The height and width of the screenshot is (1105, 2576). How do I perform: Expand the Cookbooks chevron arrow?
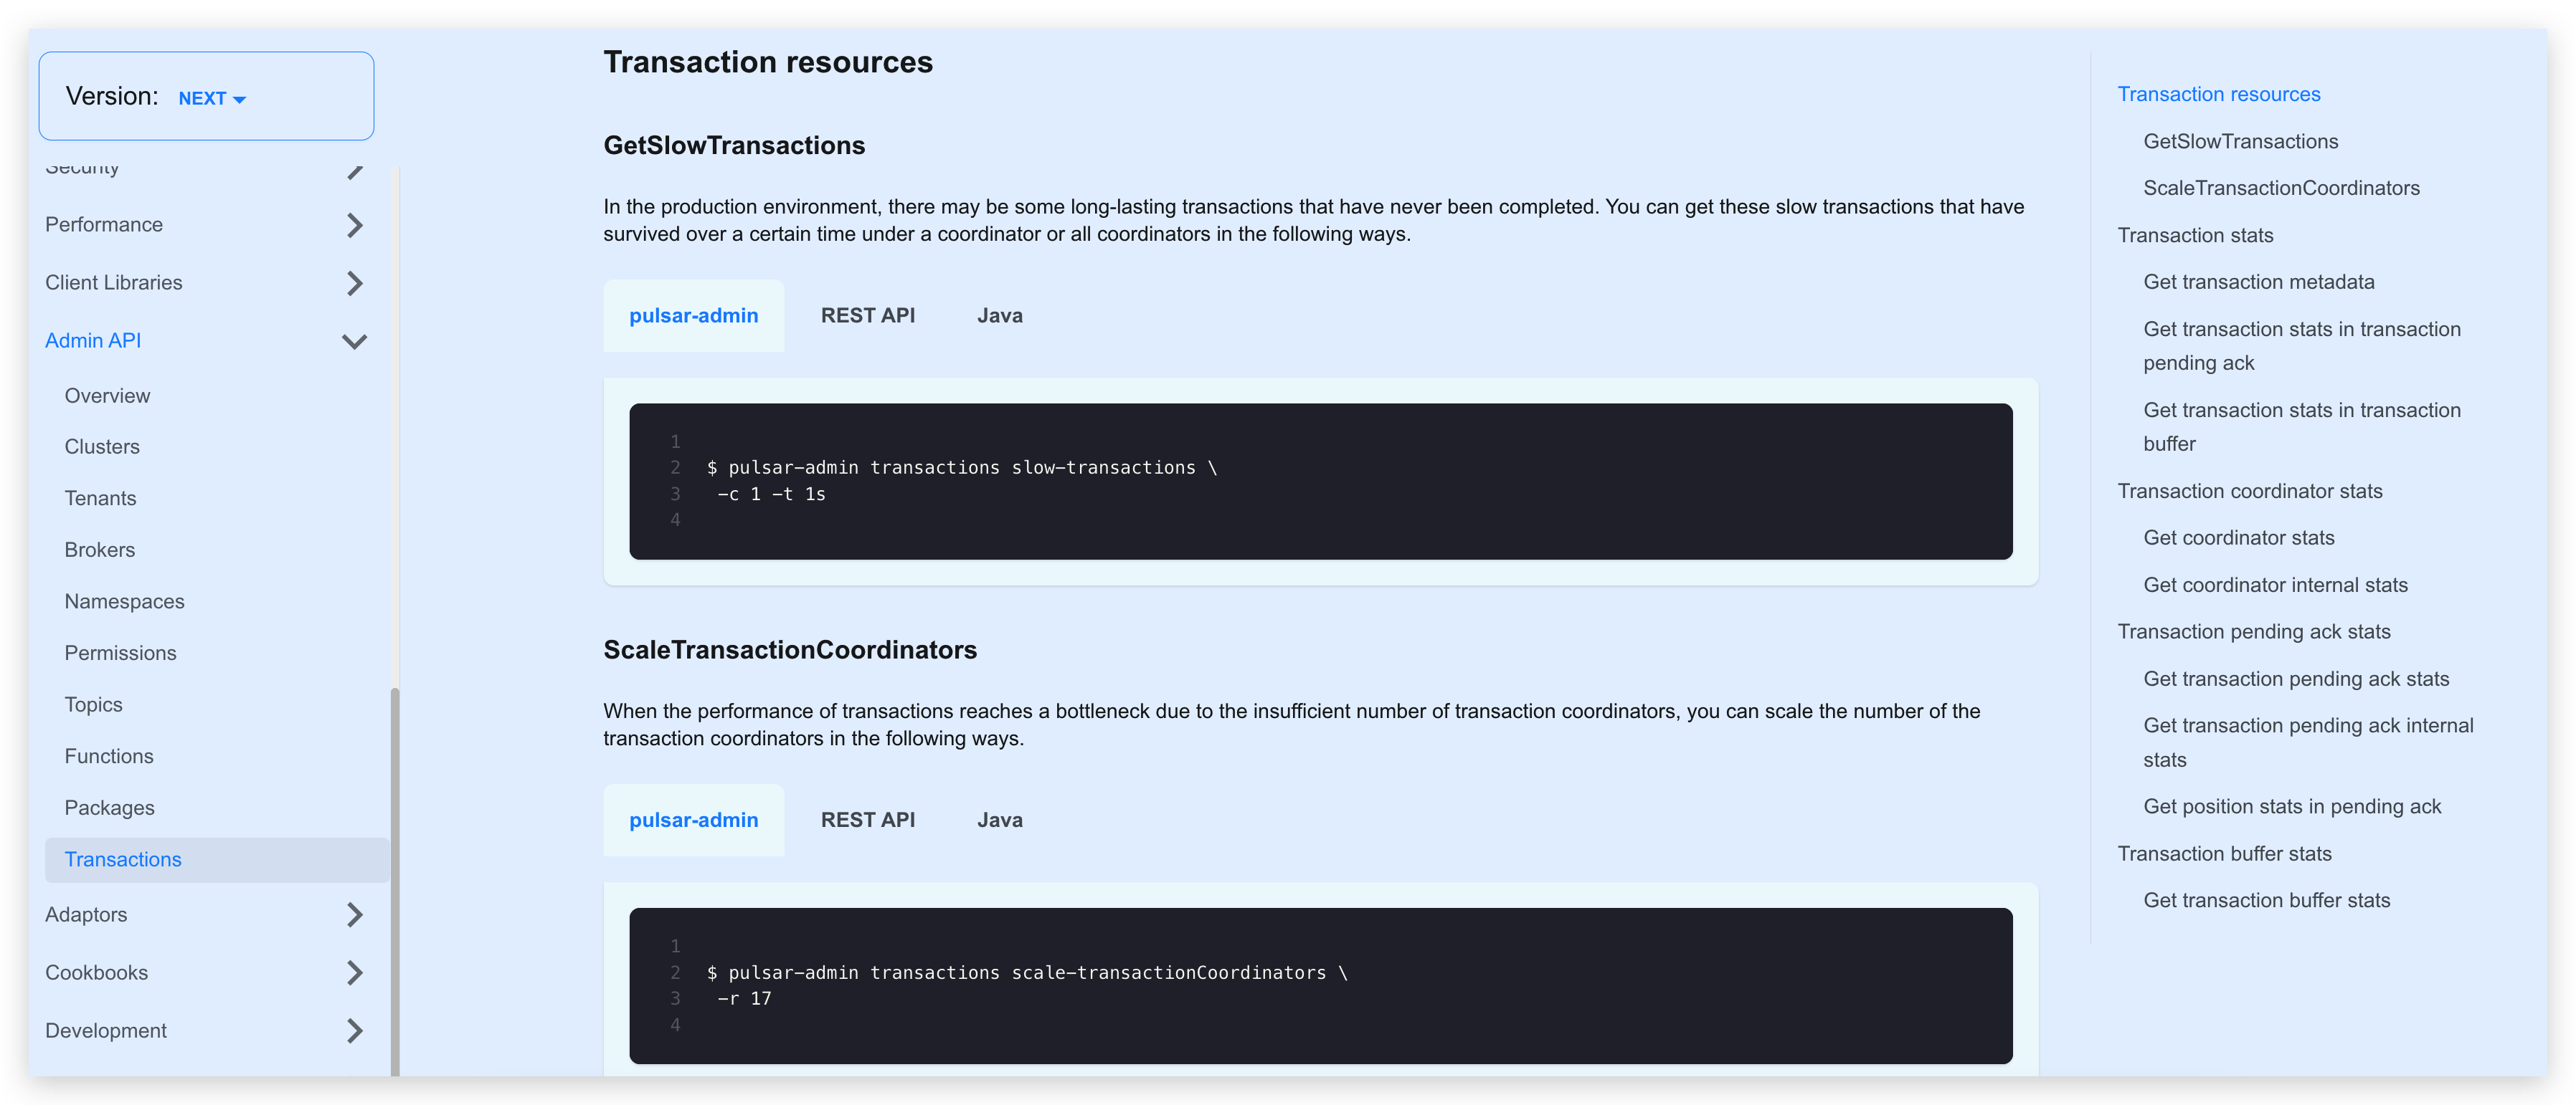coord(354,972)
